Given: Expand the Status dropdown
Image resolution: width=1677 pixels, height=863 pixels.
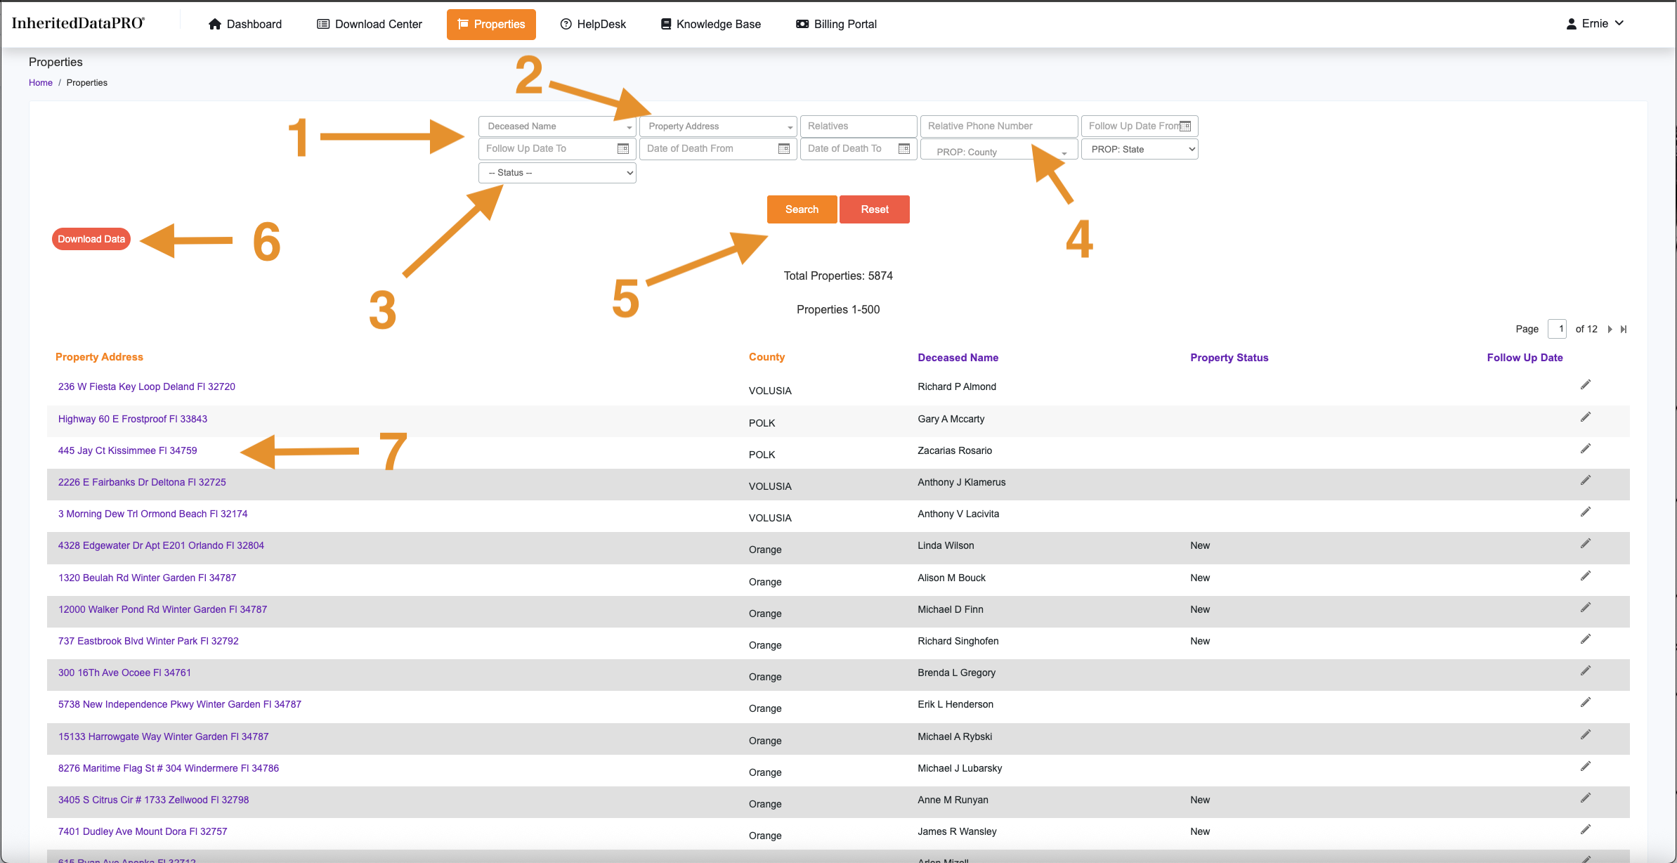Looking at the screenshot, I should coord(557,173).
